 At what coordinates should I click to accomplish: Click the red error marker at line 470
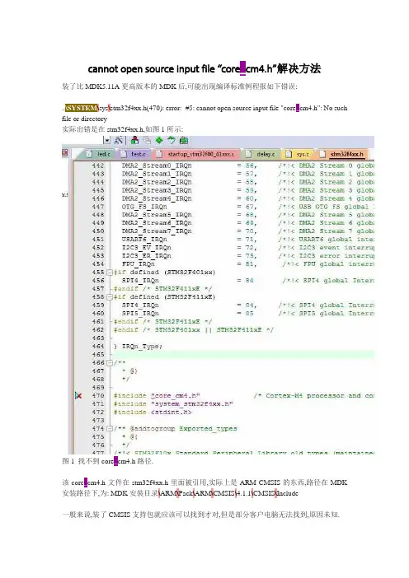[78, 395]
